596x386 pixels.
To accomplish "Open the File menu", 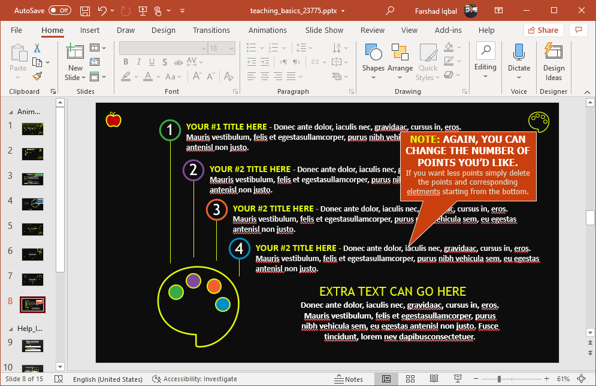I will point(16,30).
